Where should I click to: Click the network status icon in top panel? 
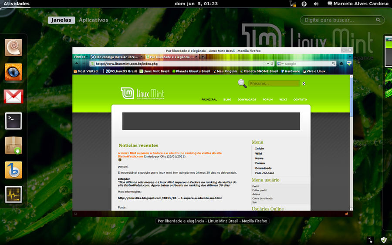pos(293,4)
